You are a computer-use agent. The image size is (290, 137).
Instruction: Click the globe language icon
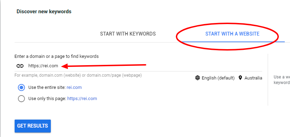197,78
